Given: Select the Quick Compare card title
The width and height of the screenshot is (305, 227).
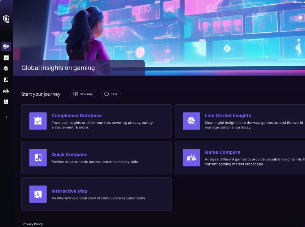Looking at the screenshot, I should (69, 154).
